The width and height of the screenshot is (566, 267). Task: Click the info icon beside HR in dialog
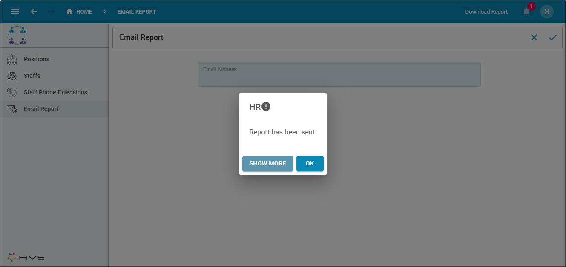tap(266, 106)
